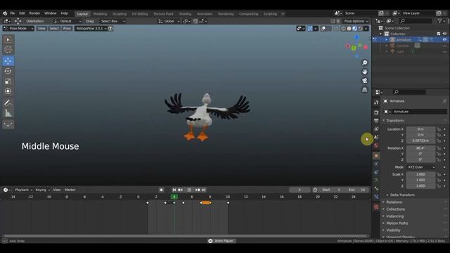The height and width of the screenshot is (253, 450).
Task: Click the pause playback button
Action: [x=189, y=190]
